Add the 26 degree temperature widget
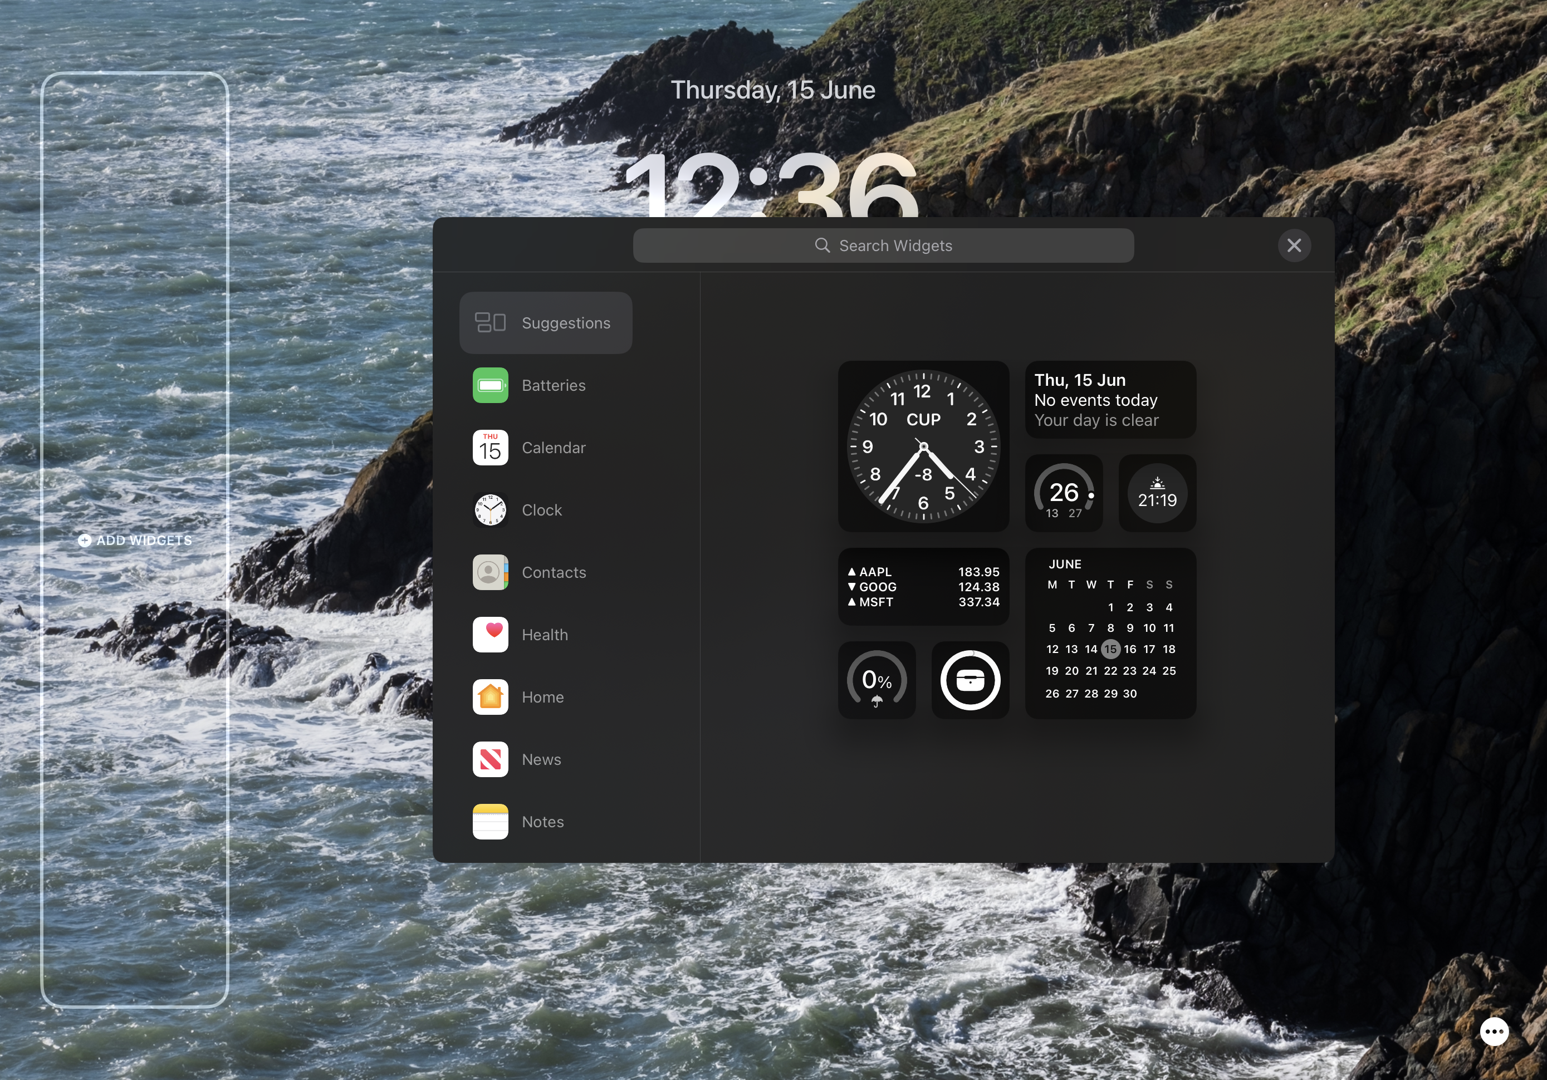Viewport: 1547px width, 1080px height. 1064,493
